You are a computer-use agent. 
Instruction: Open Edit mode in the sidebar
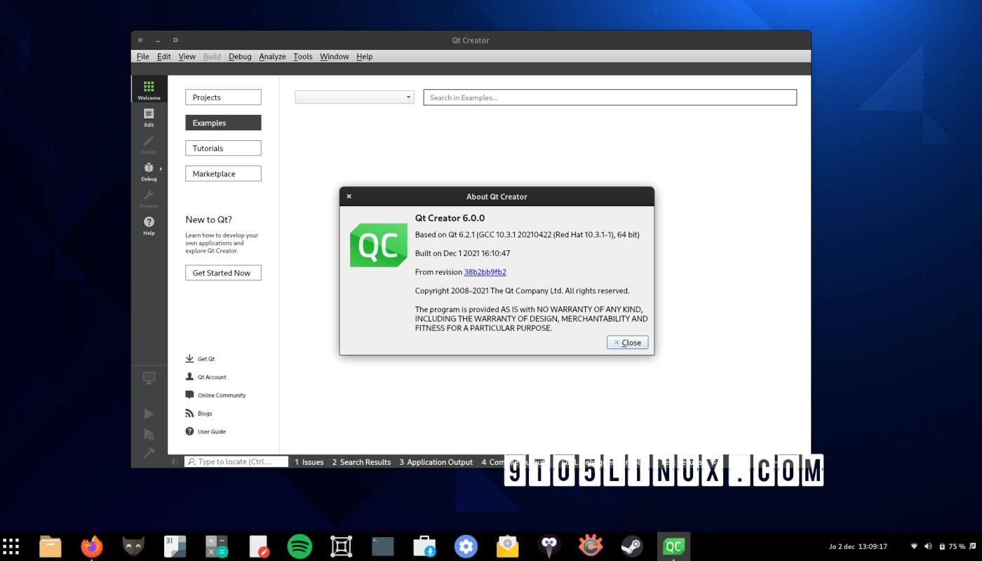[x=149, y=116]
